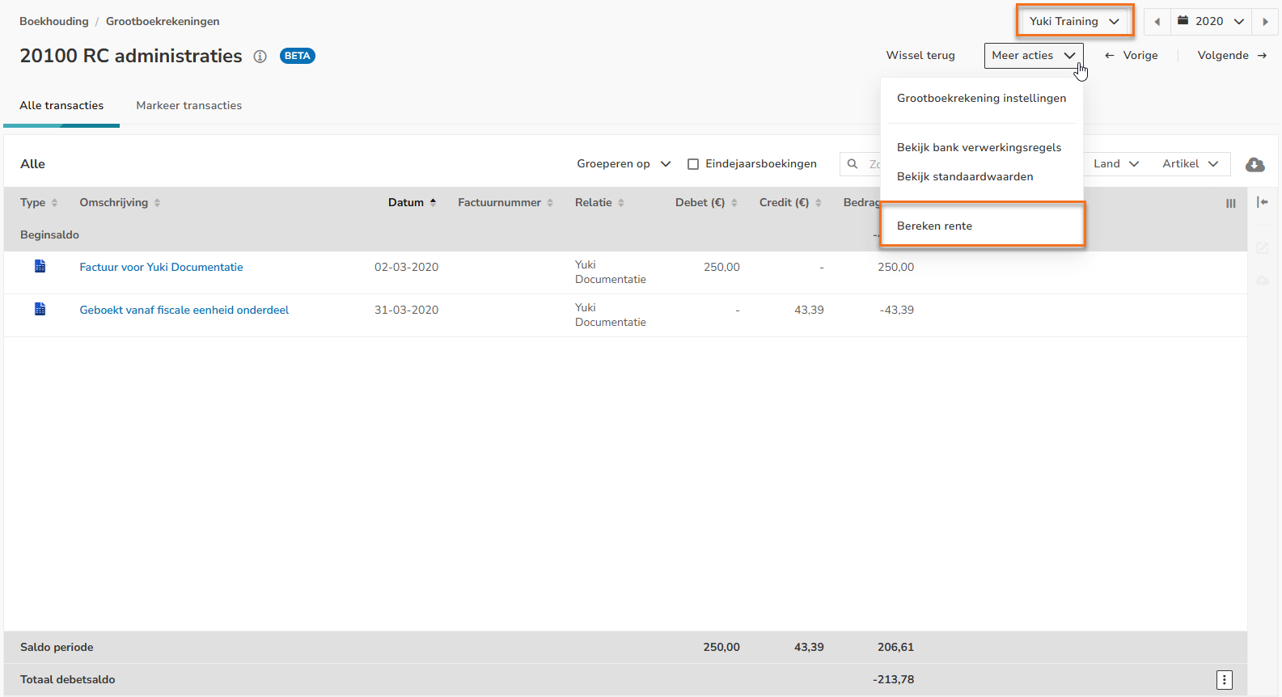
Task: Collapse the Meer acties dropdown
Action: click(1034, 56)
